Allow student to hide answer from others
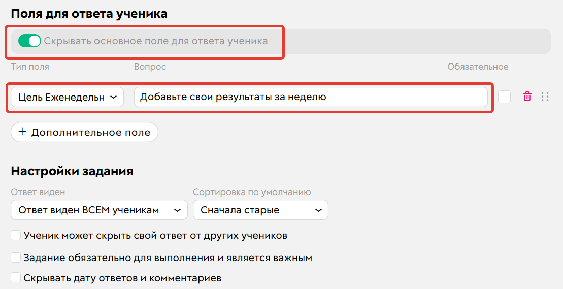The width and height of the screenshot is (563, 289). coord(15,236)
